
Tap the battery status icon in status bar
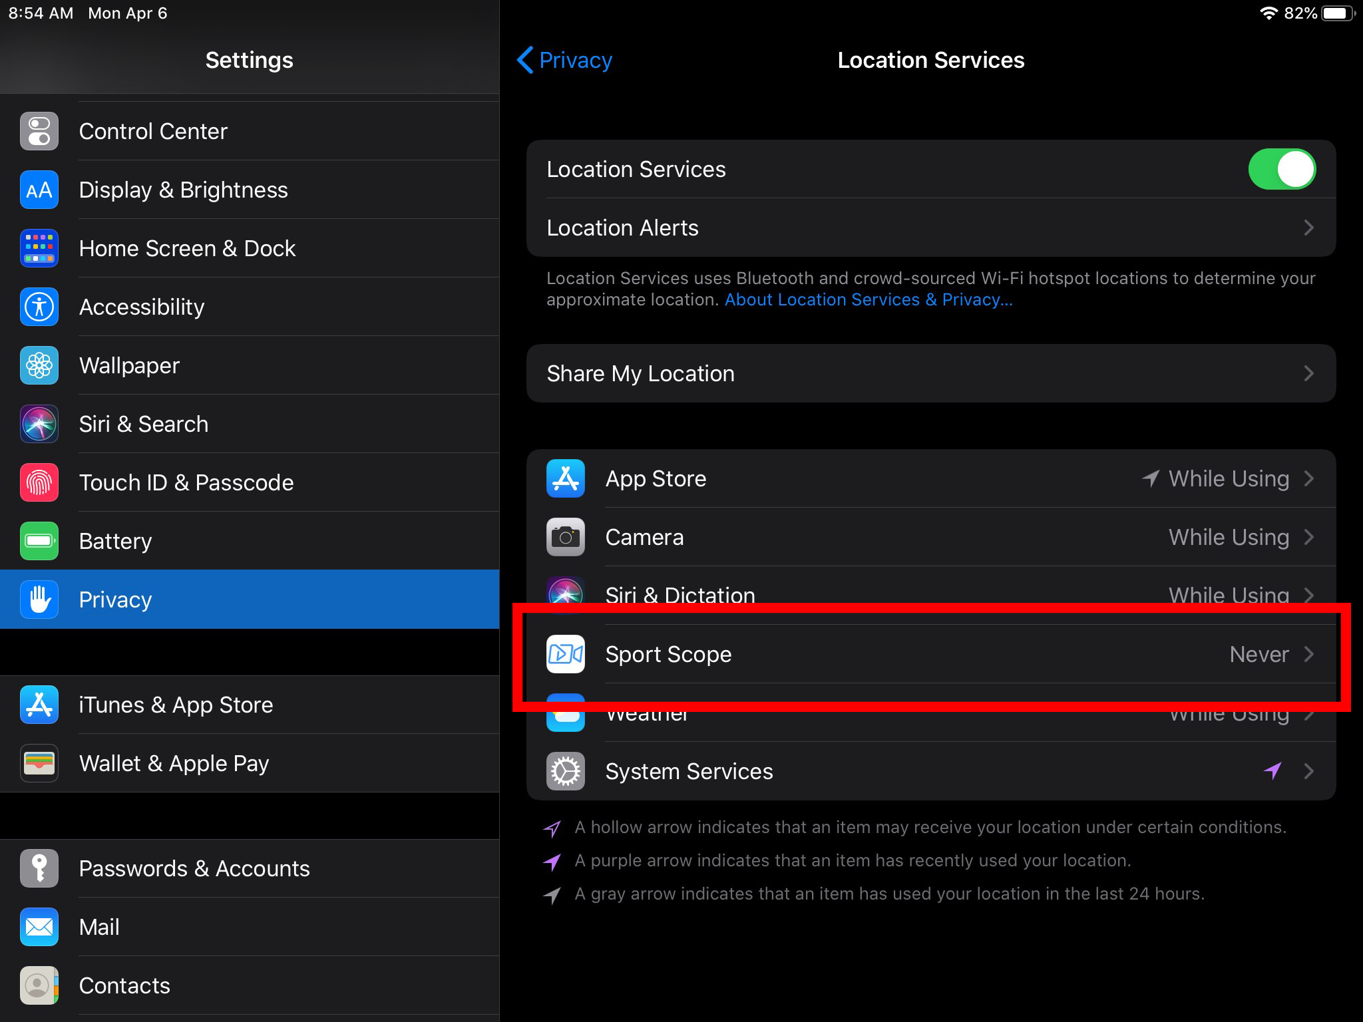pyautogui.click(x=1338, y=13)
